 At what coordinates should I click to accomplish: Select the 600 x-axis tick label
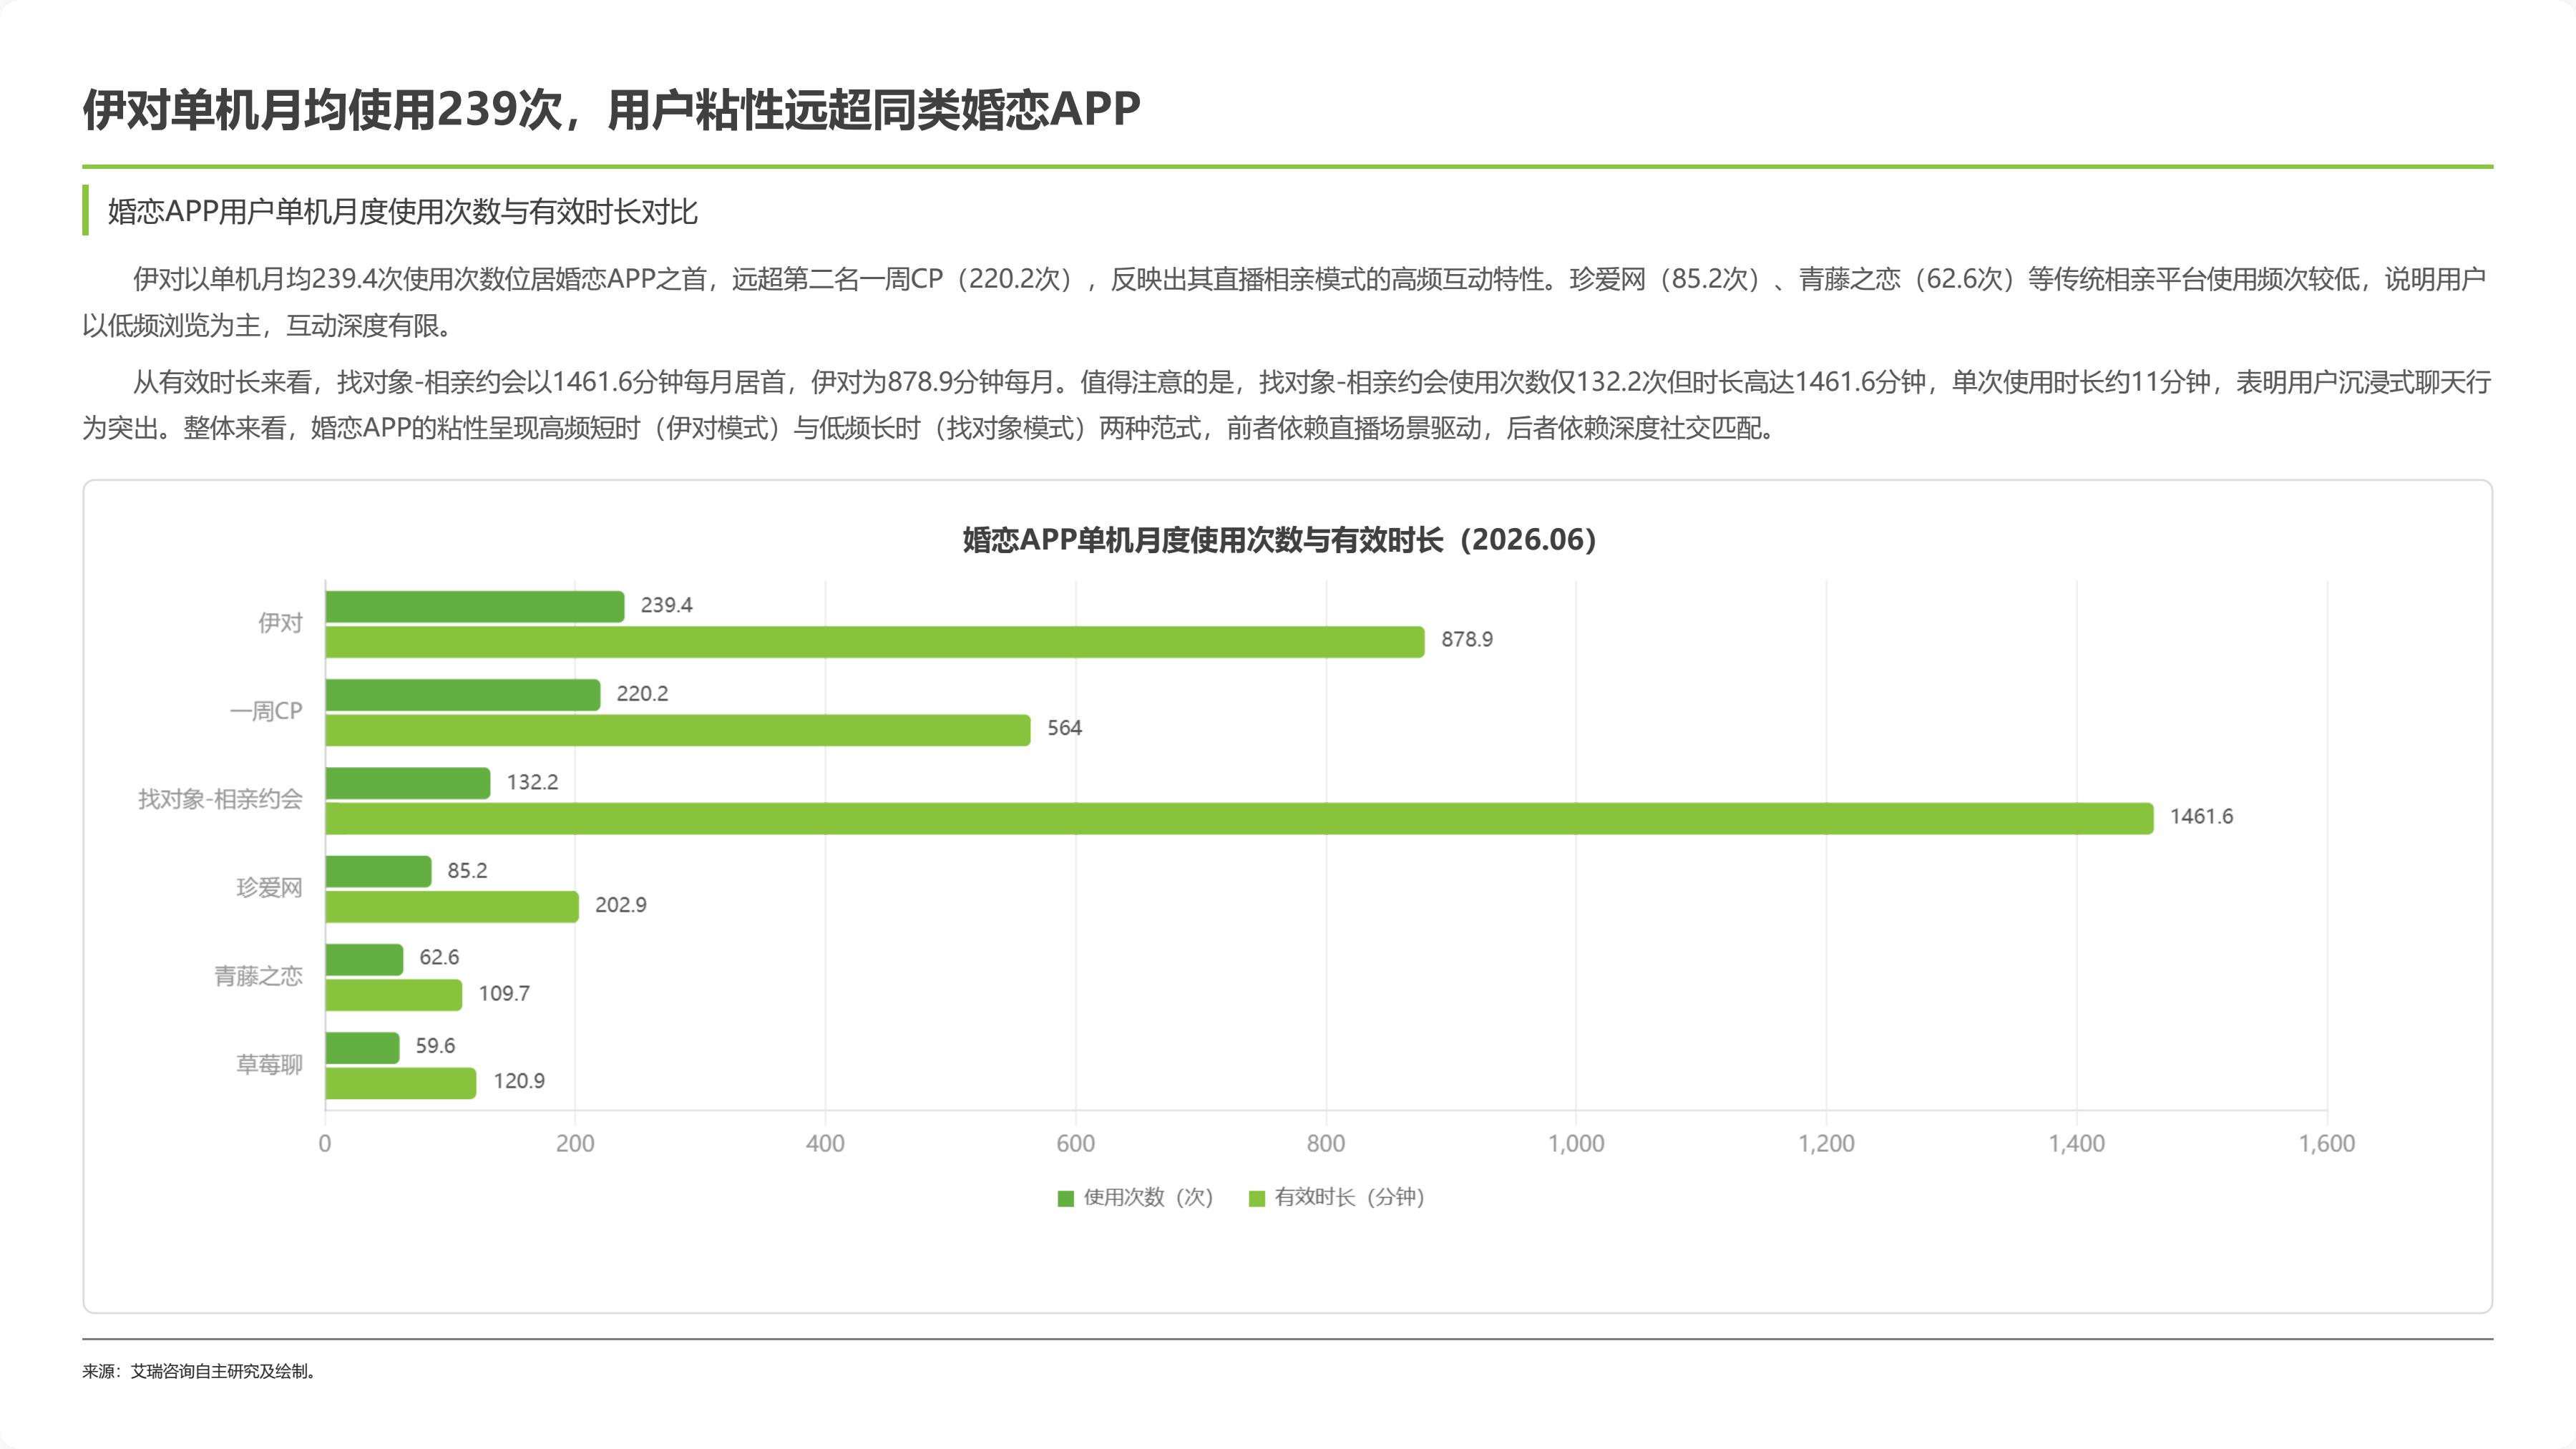coord(1076,1144)
